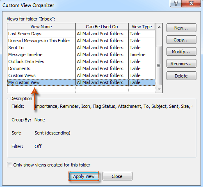
Task: Click the Close button
Action: click(x=117, y=176)
